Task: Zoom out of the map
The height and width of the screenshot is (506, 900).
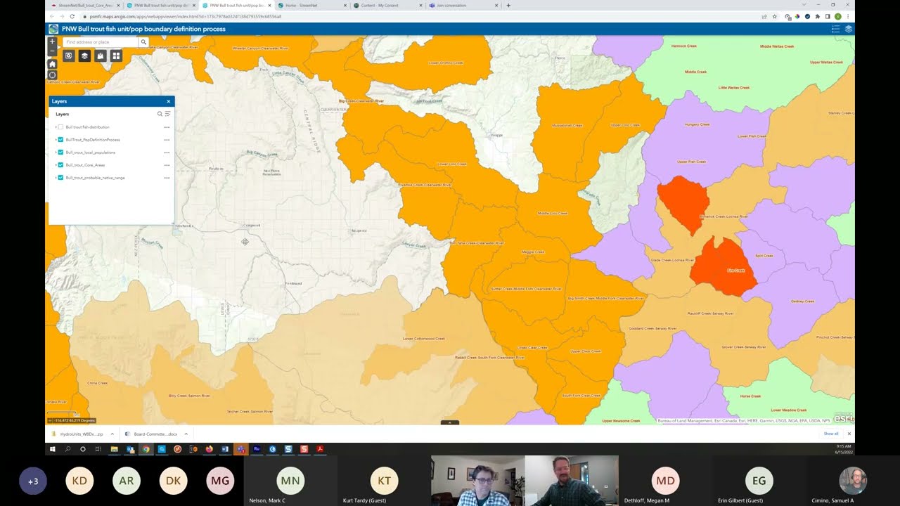Action: [52, 51]
